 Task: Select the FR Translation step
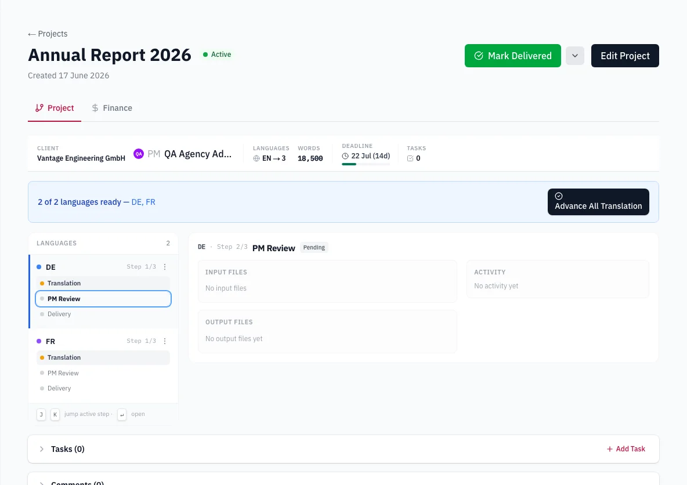click(103, 357)
